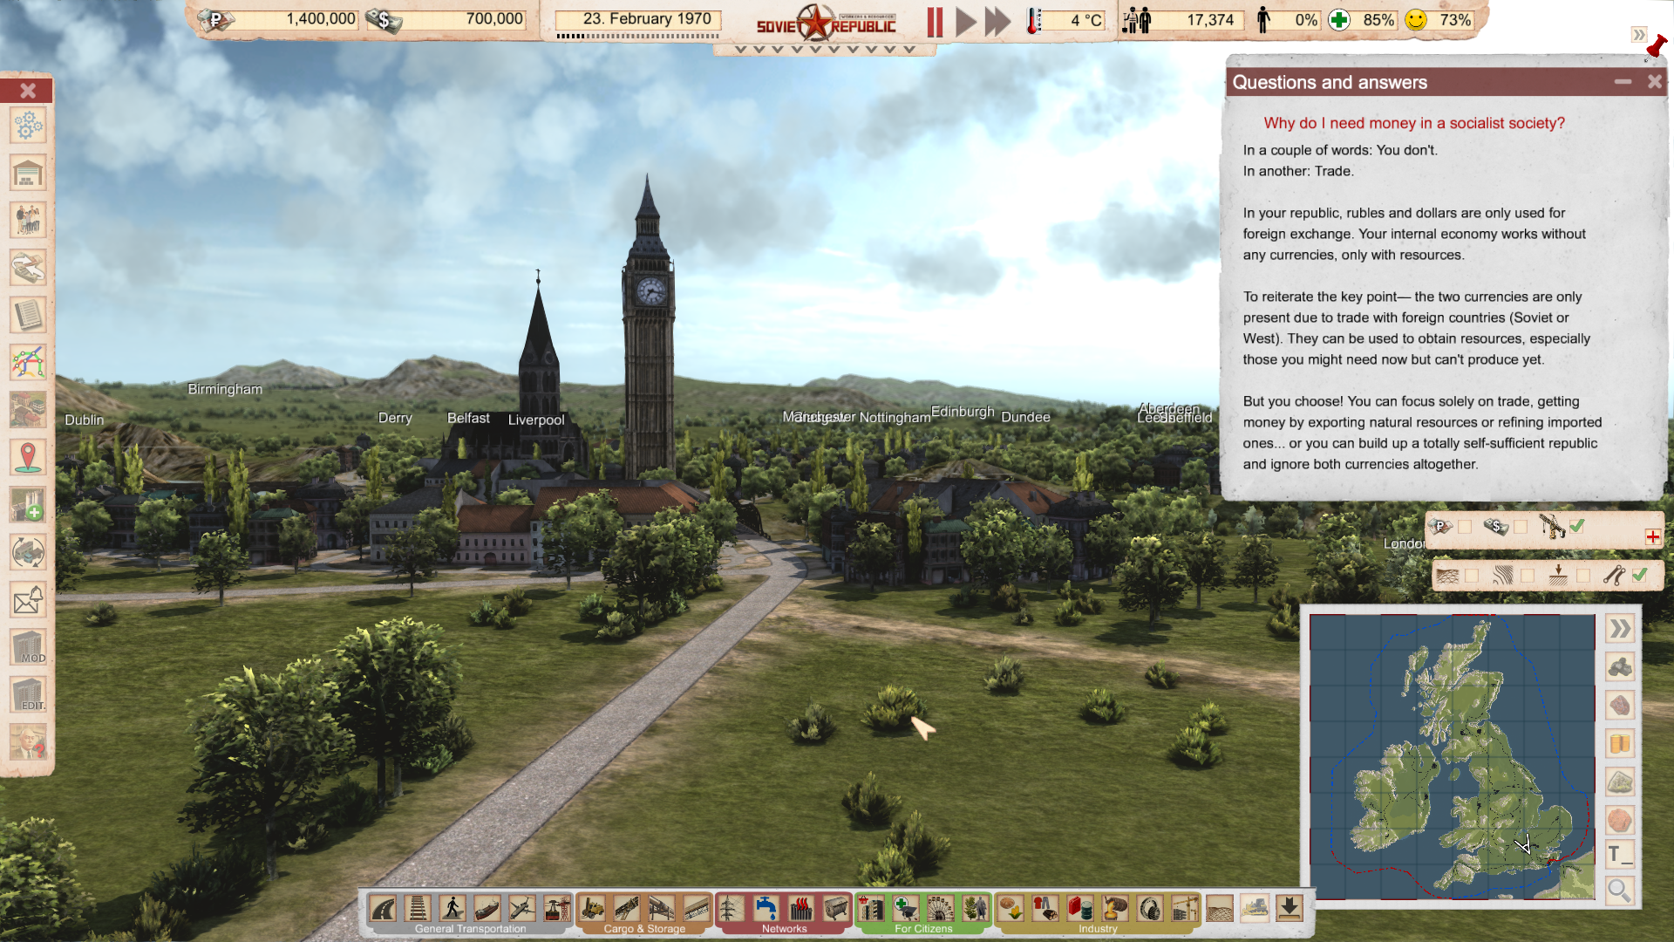Image resolution: width=1674 pixels, height=942 pixels.
Task: Open the food and farming industry menu
Action: click(1011, 909)
